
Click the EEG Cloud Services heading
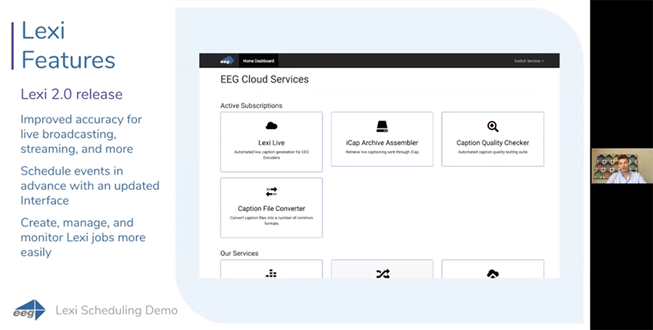point(264,79)
